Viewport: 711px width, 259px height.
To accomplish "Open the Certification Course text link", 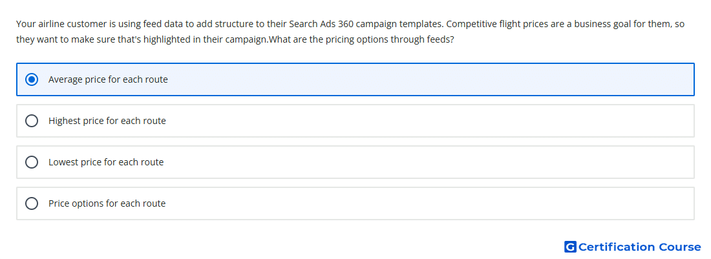I will click(639, 247).
